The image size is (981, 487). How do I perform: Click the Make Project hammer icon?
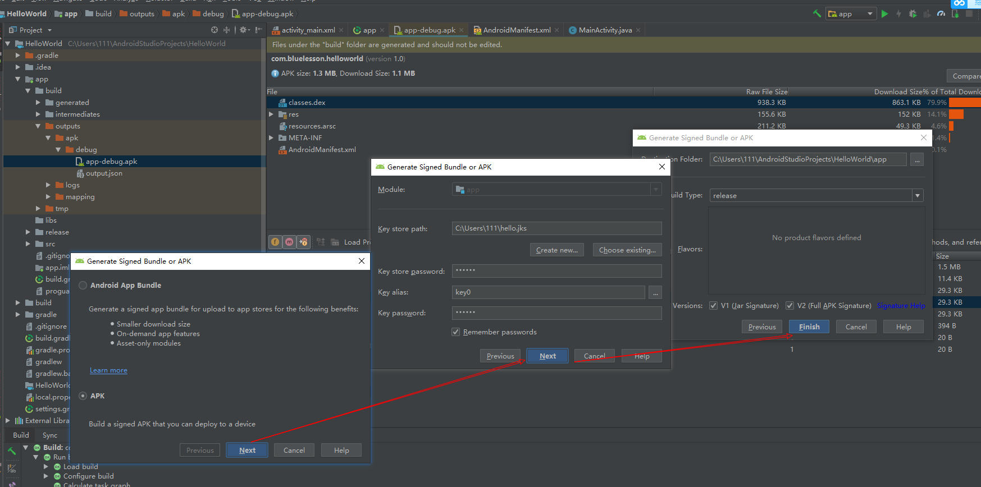tap(817, 13)
